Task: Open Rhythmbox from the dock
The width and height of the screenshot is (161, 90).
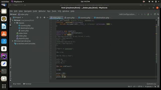Action: click(4, 19)
